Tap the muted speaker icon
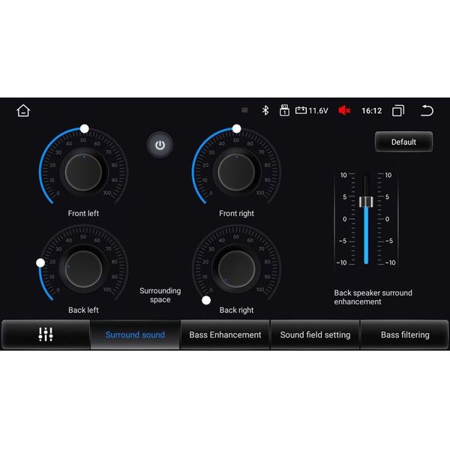450x450 pixels. [344, 110]
